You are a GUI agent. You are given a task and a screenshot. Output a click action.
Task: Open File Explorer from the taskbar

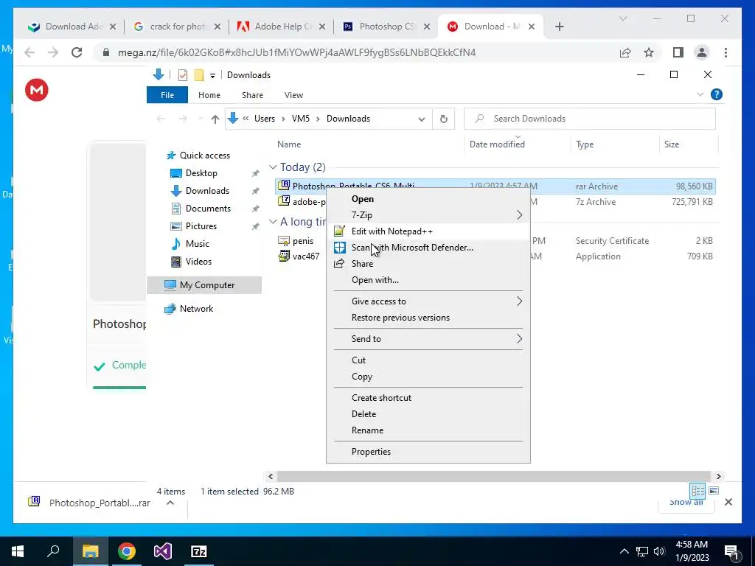point(90,551)
